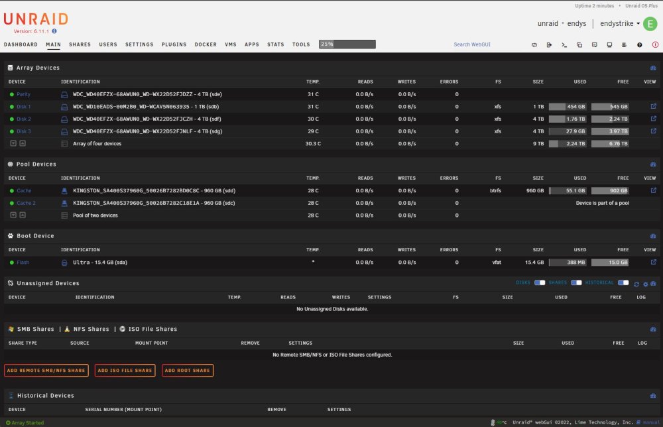
Task: Click the Flash device USB icon
Action: (64, 263)
